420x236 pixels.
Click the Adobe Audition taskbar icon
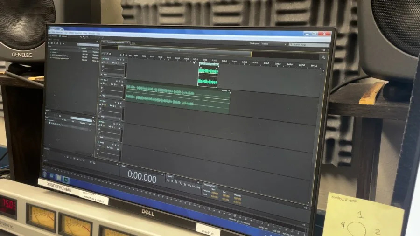66,180
